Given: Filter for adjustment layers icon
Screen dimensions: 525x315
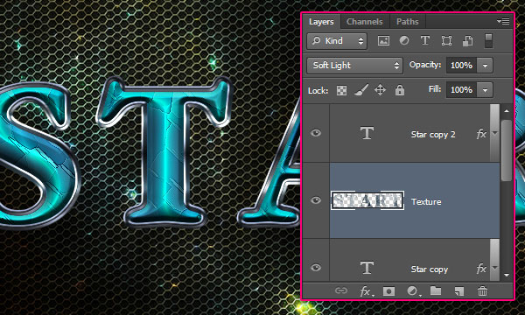Looking at the screenshot, I should coord(404,41).
